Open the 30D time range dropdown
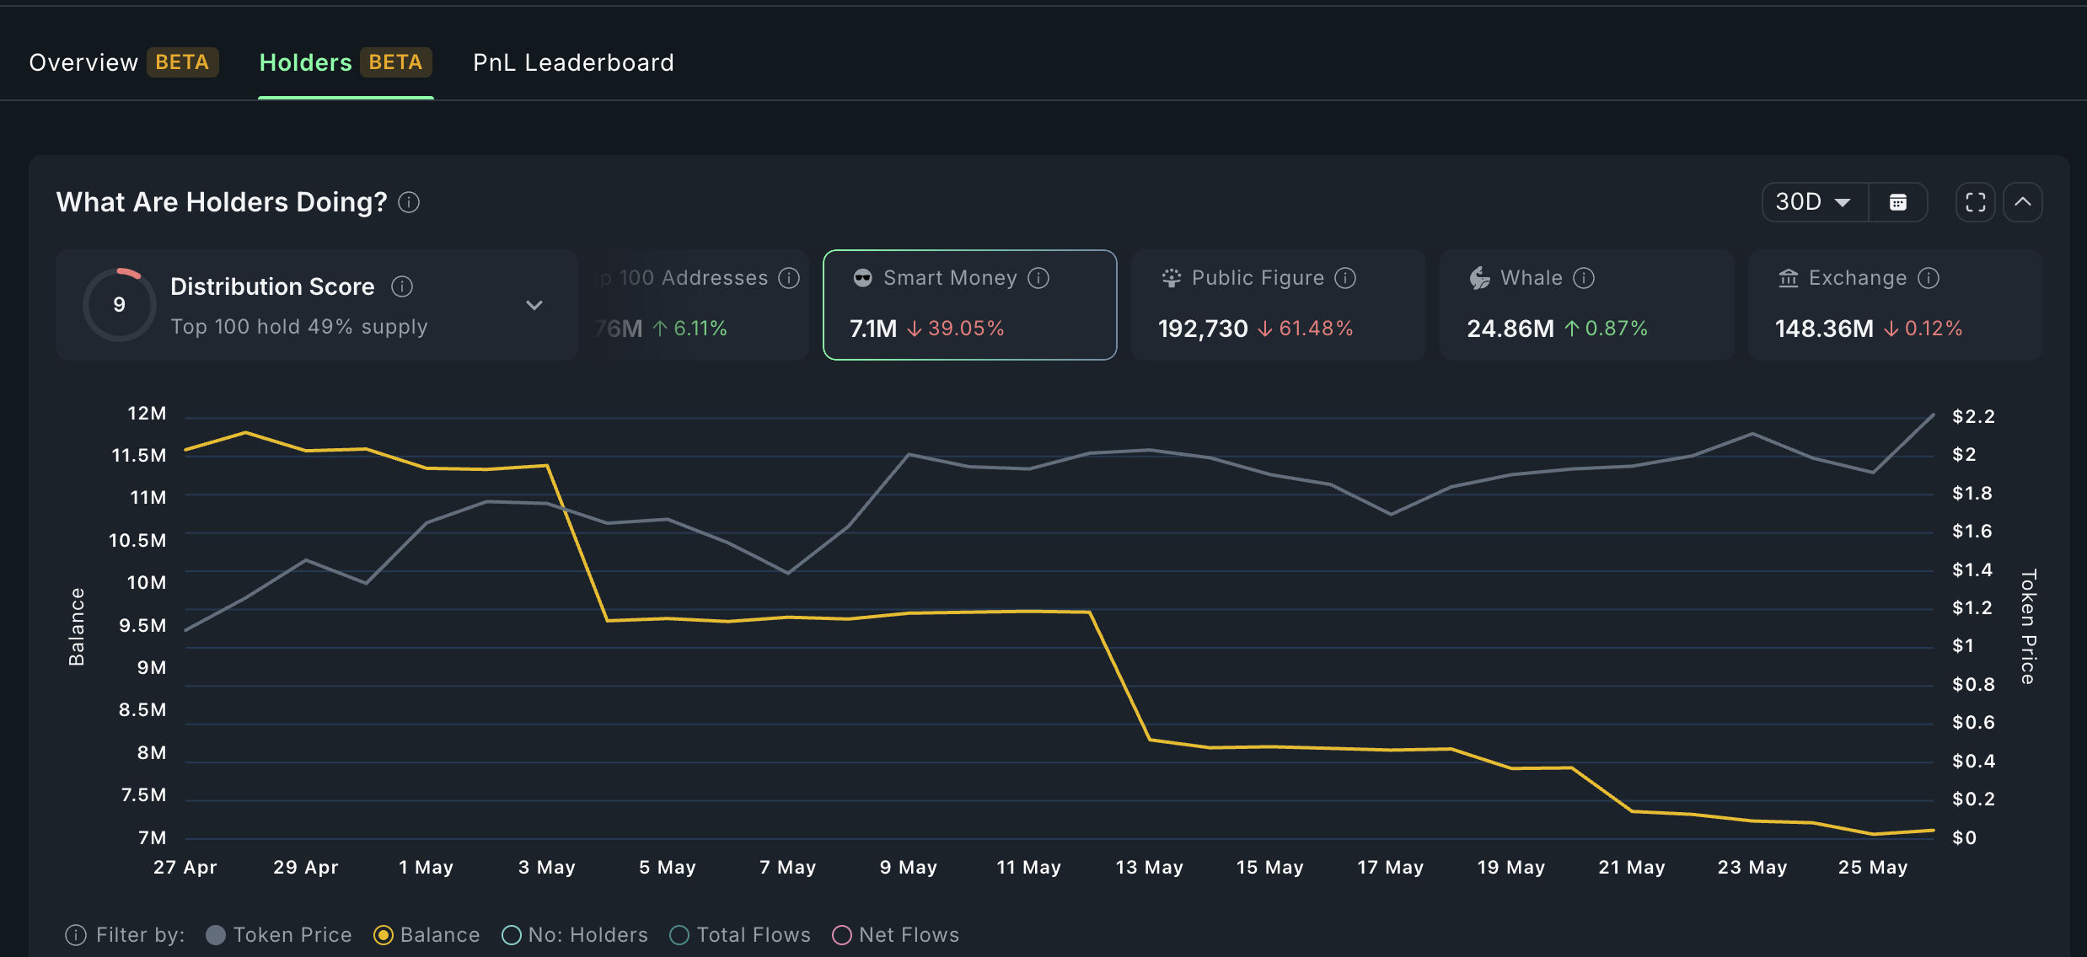 click(x=1814, y=202)
